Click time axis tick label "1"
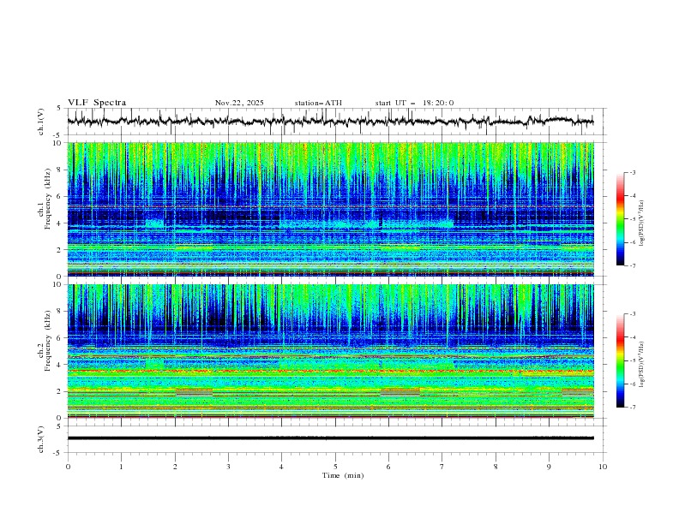Viewport: 679px width, 524px height. (121, 467)
